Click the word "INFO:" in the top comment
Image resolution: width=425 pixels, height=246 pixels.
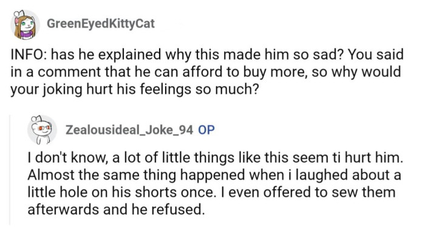click(29, 56)
